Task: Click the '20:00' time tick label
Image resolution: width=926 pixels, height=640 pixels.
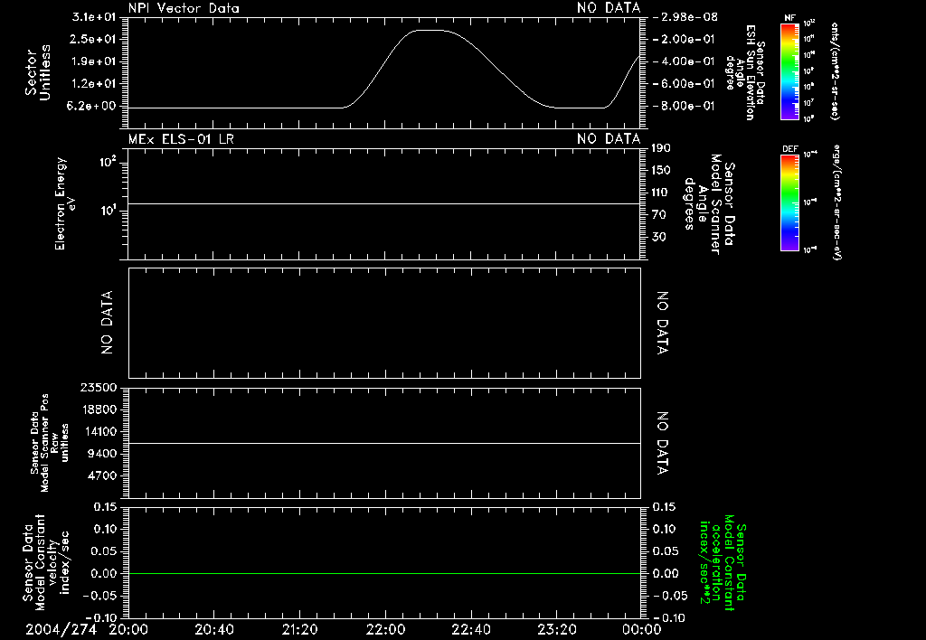Action: click(x=128, y=629)
